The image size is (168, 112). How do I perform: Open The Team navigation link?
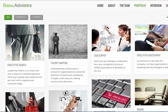point(125,6)
